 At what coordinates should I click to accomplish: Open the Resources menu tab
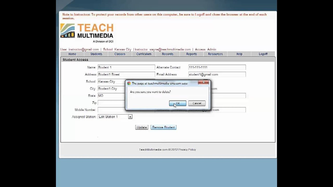tap(215, 54)
